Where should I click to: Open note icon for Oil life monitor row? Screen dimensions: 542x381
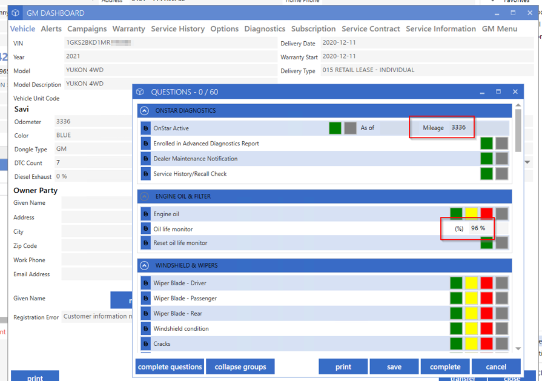[145, 228]
